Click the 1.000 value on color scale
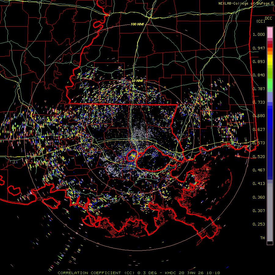Image resolution: width=275 pixels, height=275 pixels. [x=259, y=34]
